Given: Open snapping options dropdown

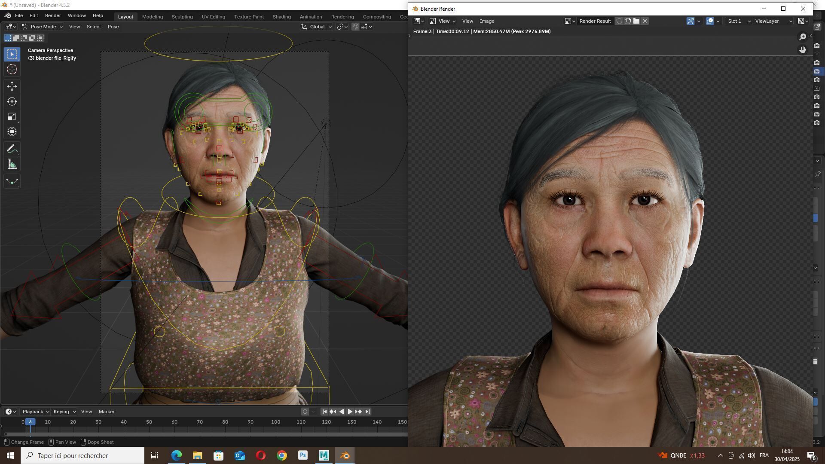Looking at the screenshot, I should 367,27.
